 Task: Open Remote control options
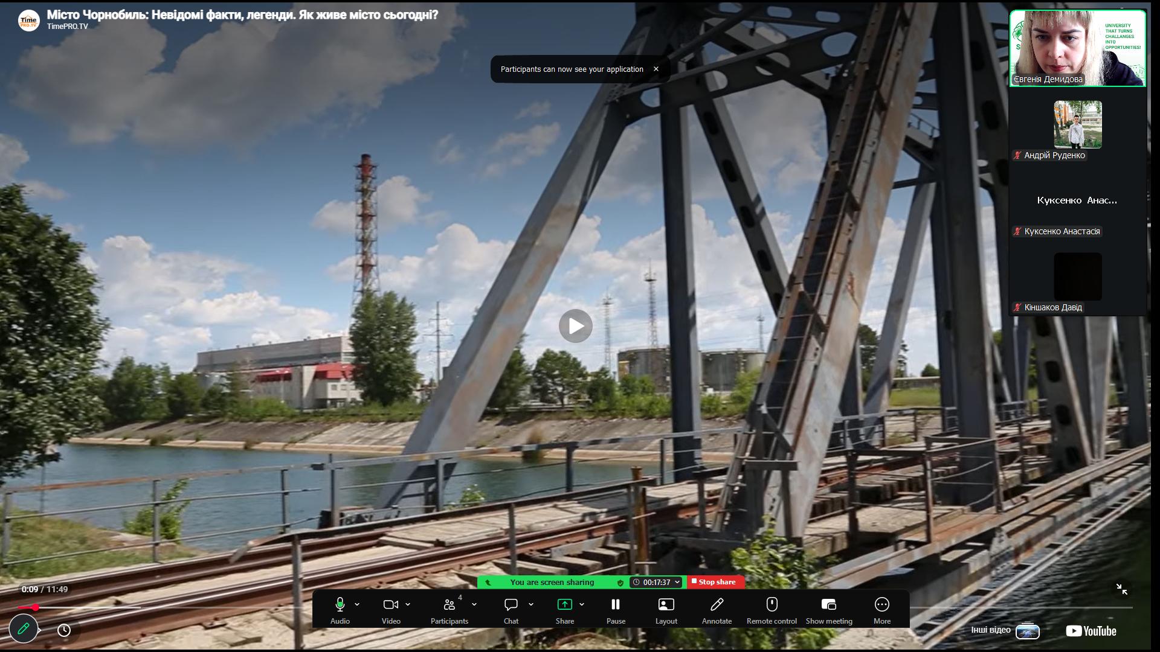(x=772, y=605)
